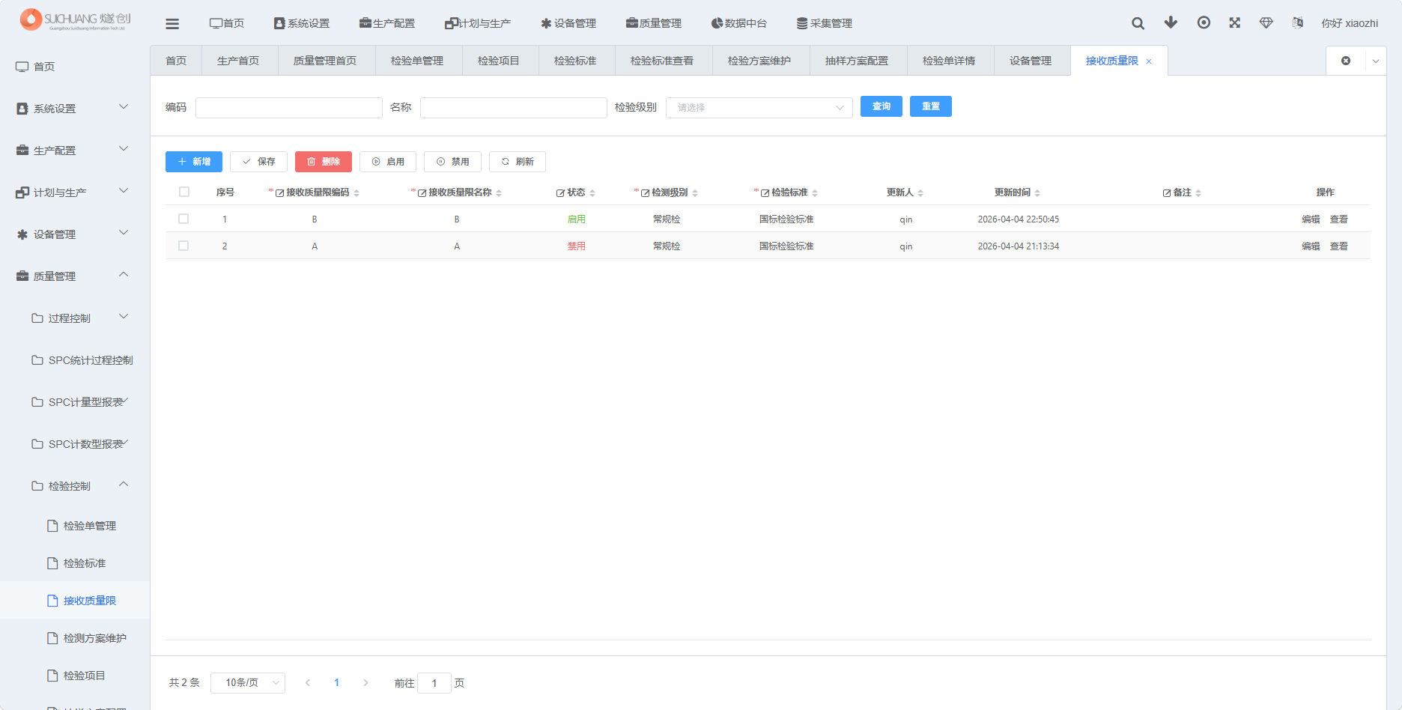Focus the 编码 input field
The width and height of the screenshot is (1402, 710).
[x=289, y=108]
